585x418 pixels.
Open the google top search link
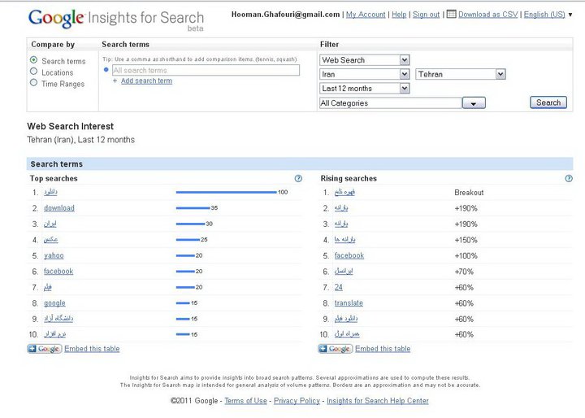pyautogui.click(x=54, y=303)
